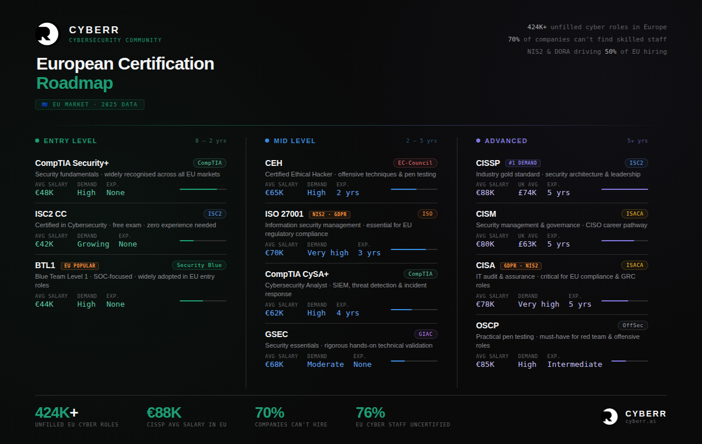Click the CISM certification title
The width and height of the screenshot is (702, 444).
coord(486,214)
